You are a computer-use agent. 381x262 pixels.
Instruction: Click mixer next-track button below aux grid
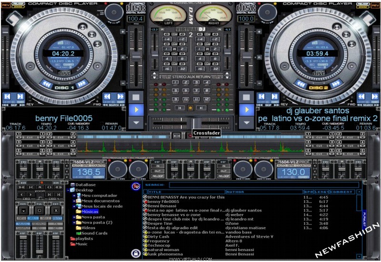tap(201, 108)
